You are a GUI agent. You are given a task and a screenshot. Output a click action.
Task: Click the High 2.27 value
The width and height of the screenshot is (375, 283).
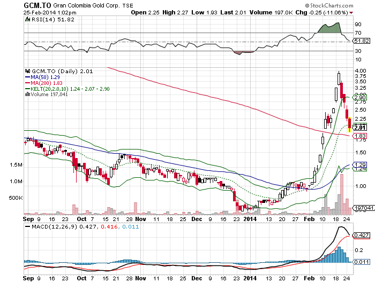pyautogui.click(x=175, y=12)
